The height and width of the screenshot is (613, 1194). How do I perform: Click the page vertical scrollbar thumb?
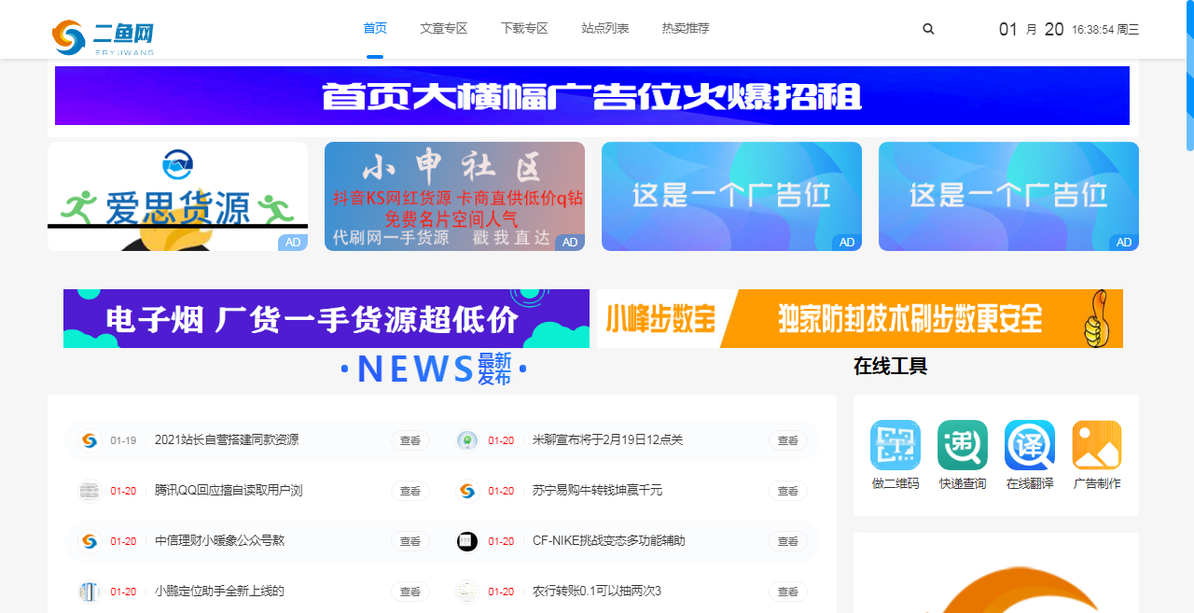click(1189, 76)
